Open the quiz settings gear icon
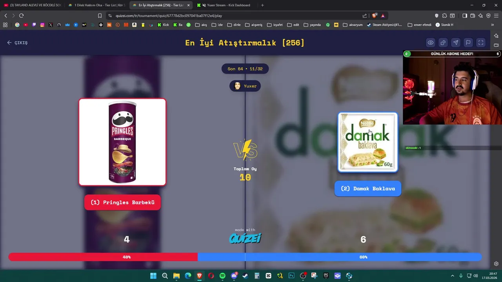 (496, 264)
